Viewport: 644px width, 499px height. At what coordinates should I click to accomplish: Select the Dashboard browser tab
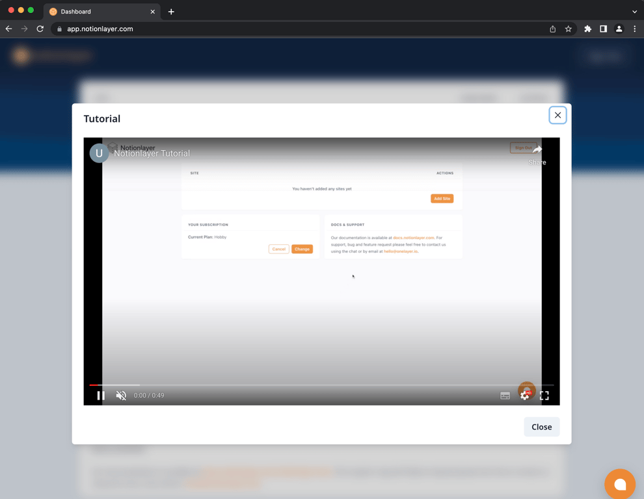tap(101, 12)
